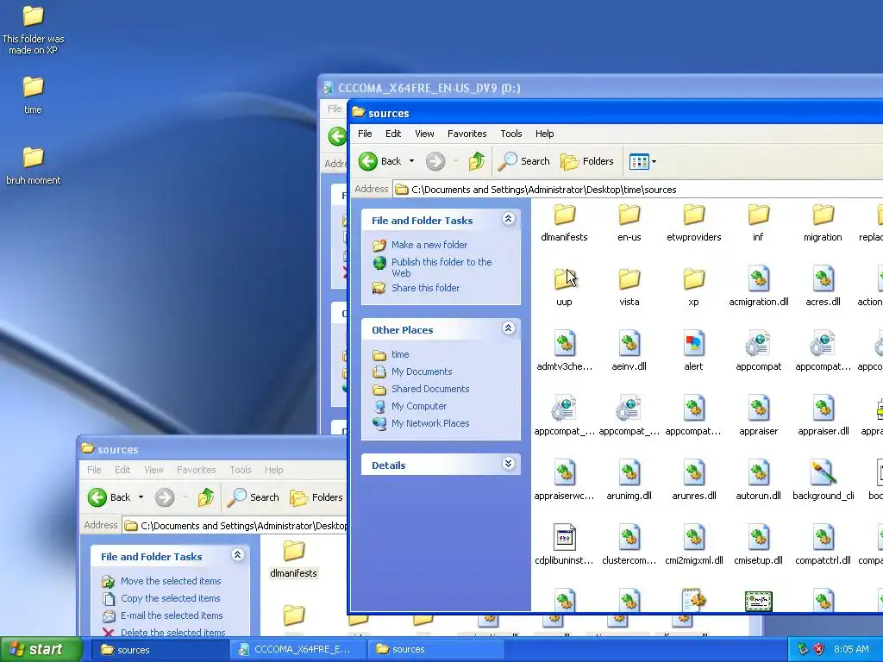Viewport: 883px width, 662px height.
Task: Click Up folder icon in front sources window
Action: click(476, 161)
